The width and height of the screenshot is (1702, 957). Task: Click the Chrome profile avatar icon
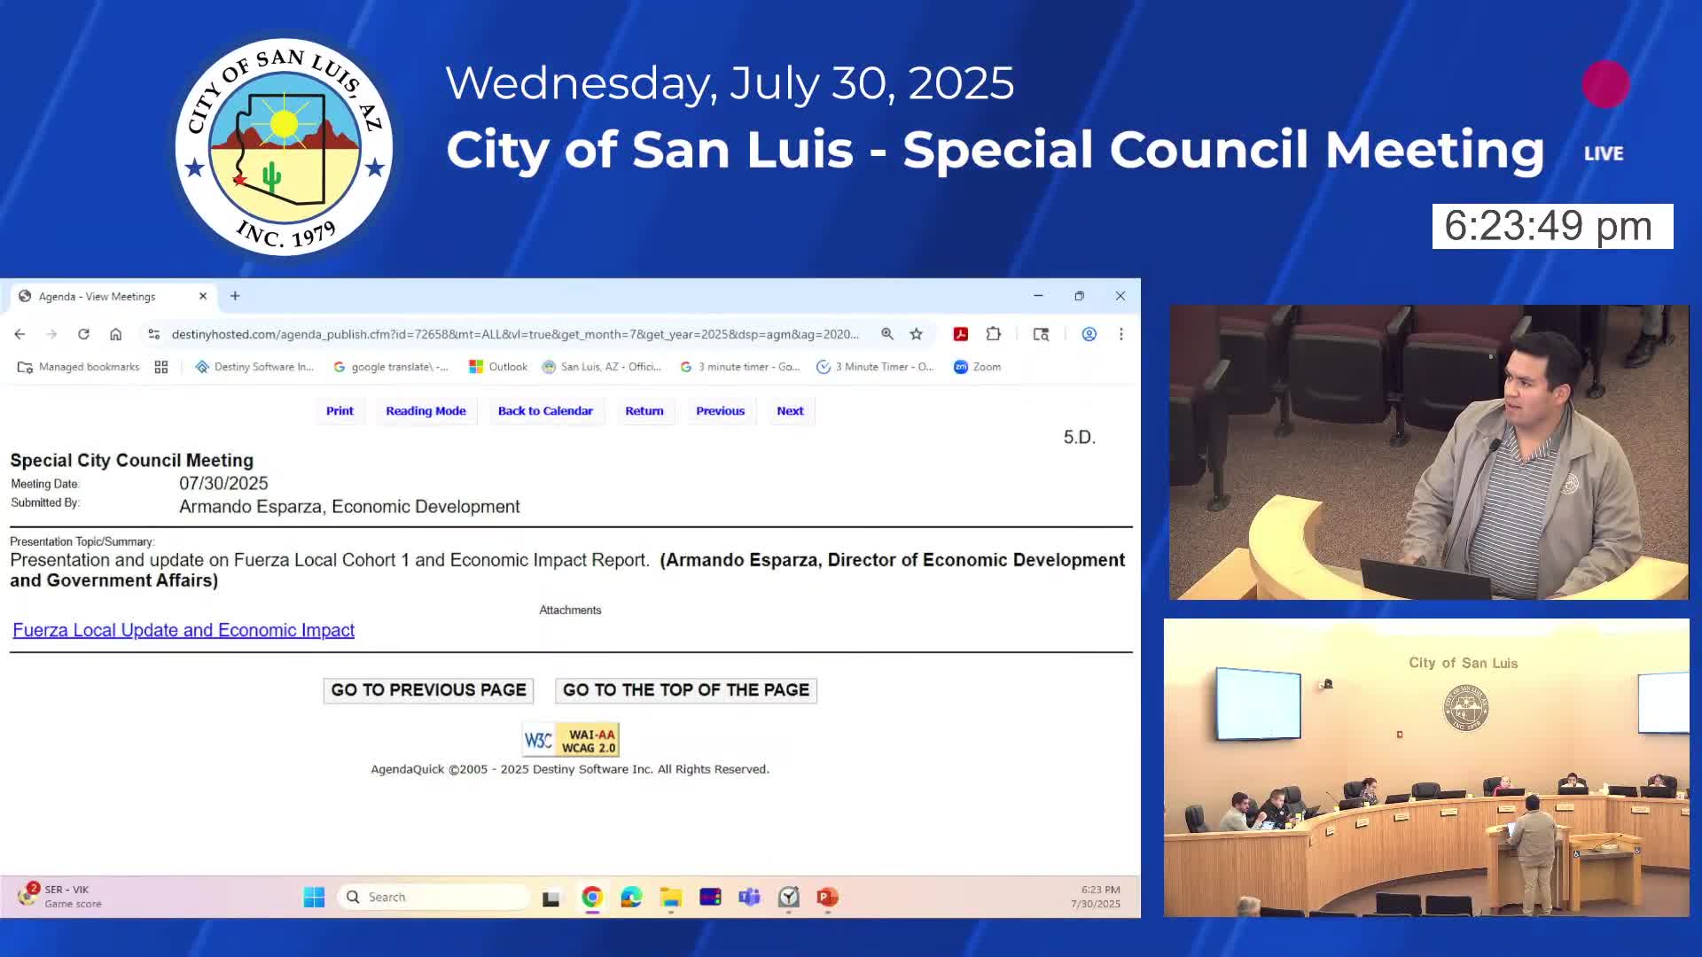pos(1089,334)
